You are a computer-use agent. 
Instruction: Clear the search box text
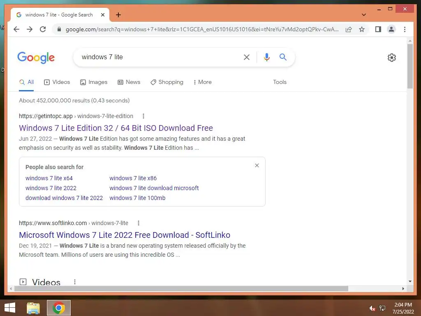point(247,57)
